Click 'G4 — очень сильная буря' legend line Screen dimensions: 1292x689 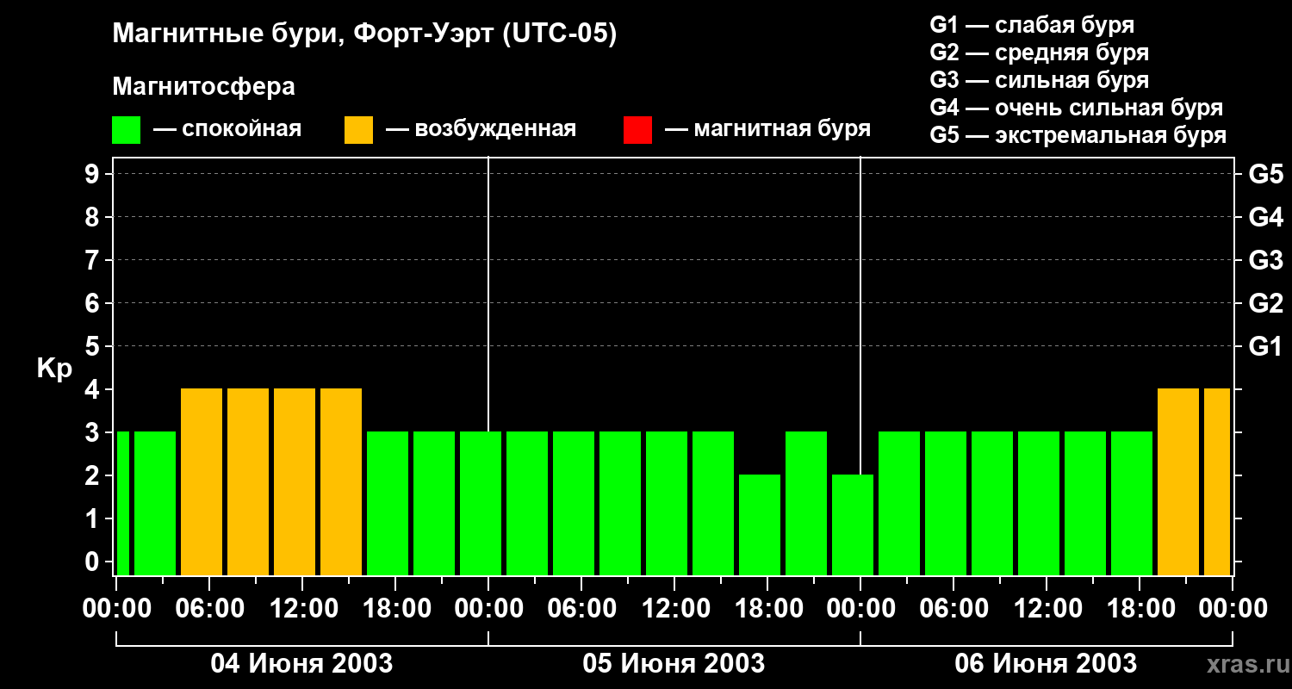tap(1077, 108)
